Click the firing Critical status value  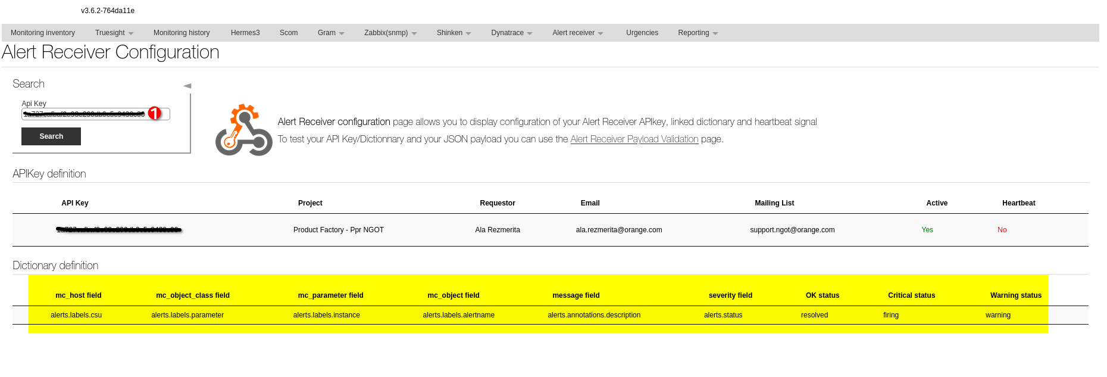click(891, 315)
